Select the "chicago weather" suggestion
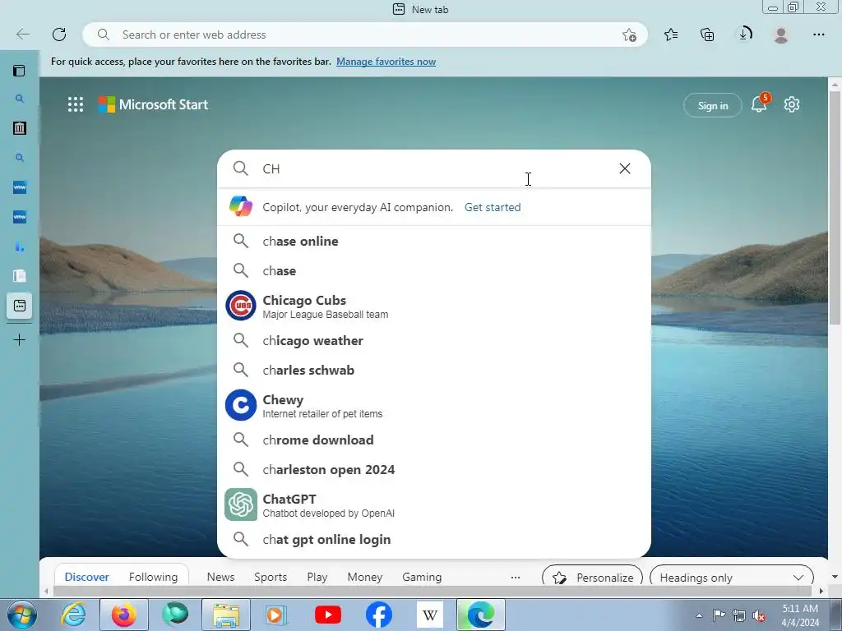This screenshot has width=842, height=631. pyautogui.click(x=434, y=340)
